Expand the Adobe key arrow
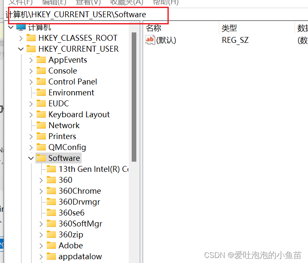 click(x=41, y=246)
